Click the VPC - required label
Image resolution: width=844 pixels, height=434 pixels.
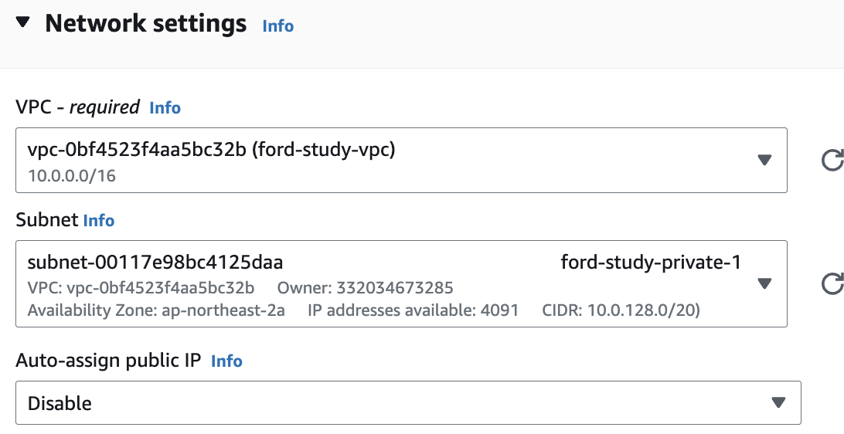click(78, 107)
